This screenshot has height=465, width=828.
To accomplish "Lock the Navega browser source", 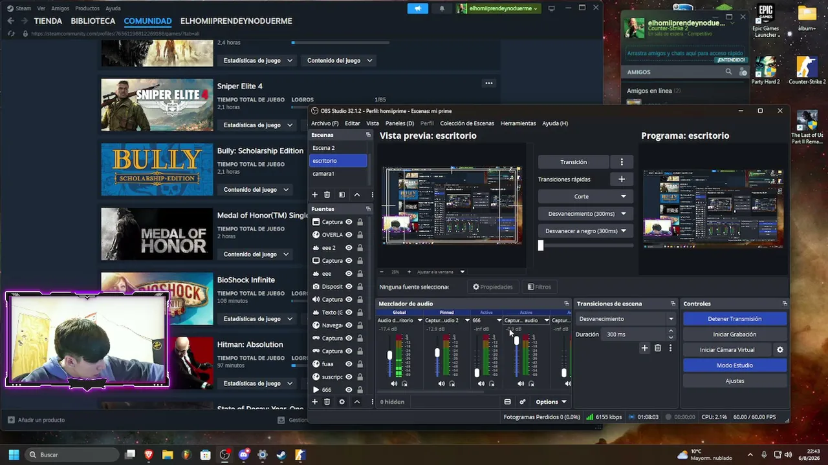I will tap(360, 325).
